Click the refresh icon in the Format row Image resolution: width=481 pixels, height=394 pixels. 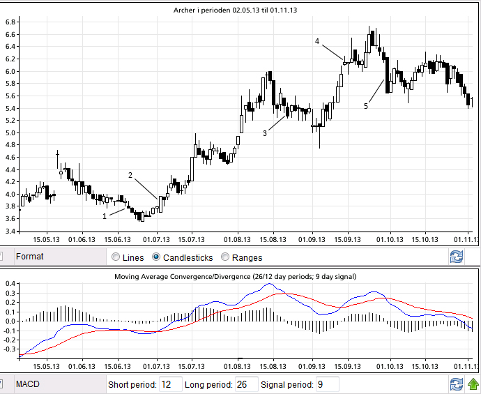pos(457,257)
